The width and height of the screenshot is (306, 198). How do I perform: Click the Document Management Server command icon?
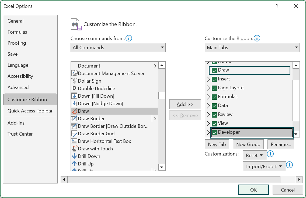click(74, 73)
